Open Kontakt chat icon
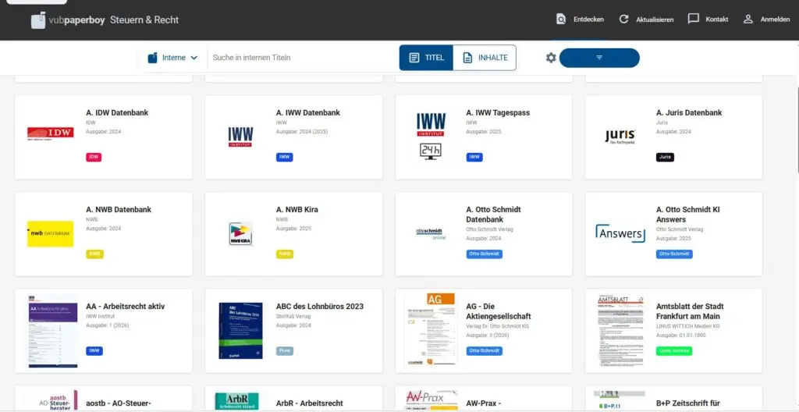799x412 pixels. point(693,20)
